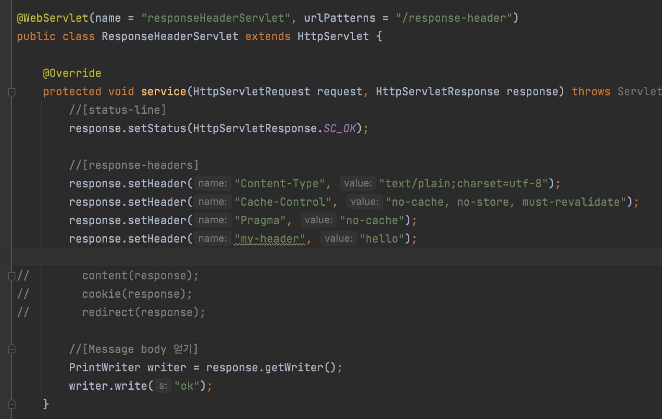662x419 pixels.
Task: Click the PrintWriter type
Action: [x=105, y=368]
